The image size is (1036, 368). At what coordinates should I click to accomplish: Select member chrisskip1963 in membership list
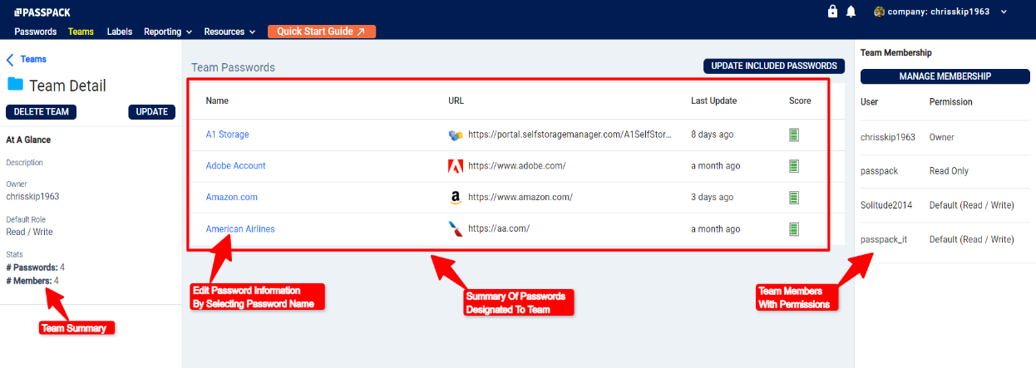(x=888, y=137)
